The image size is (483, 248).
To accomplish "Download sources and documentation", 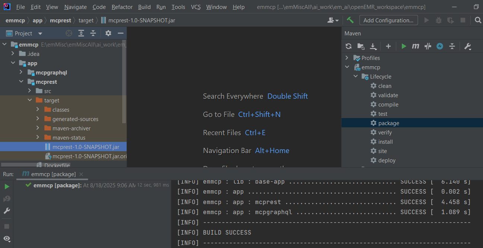I will 373,46.
